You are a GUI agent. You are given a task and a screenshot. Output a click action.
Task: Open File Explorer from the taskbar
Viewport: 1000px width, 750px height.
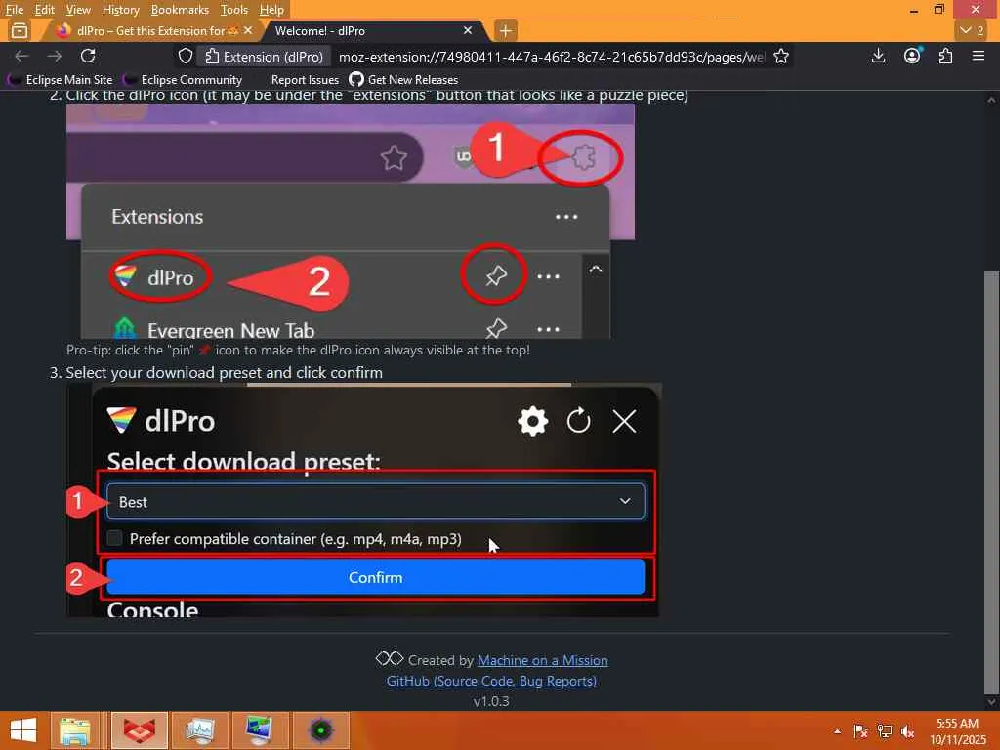point(75,730)
